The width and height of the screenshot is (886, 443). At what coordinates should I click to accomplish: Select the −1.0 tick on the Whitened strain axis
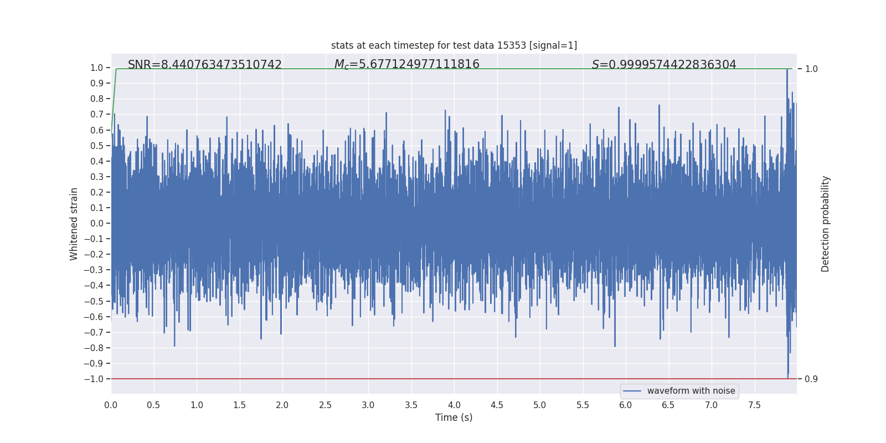click(x=94, y=379)
